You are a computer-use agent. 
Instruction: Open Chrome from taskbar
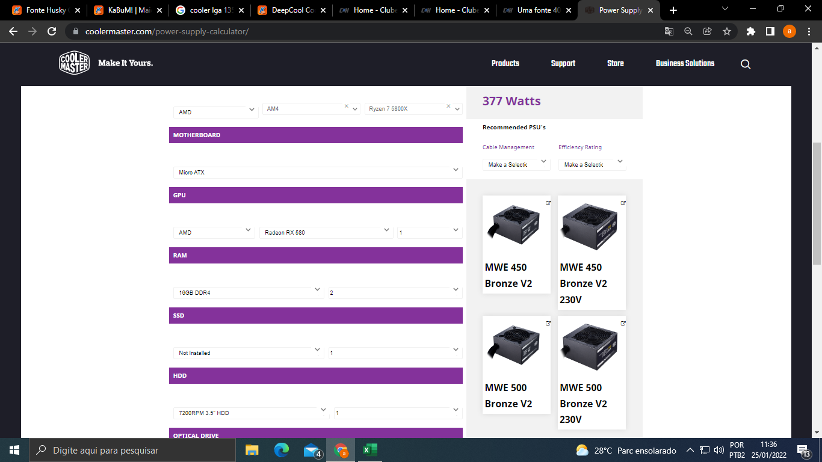[341, 450]
